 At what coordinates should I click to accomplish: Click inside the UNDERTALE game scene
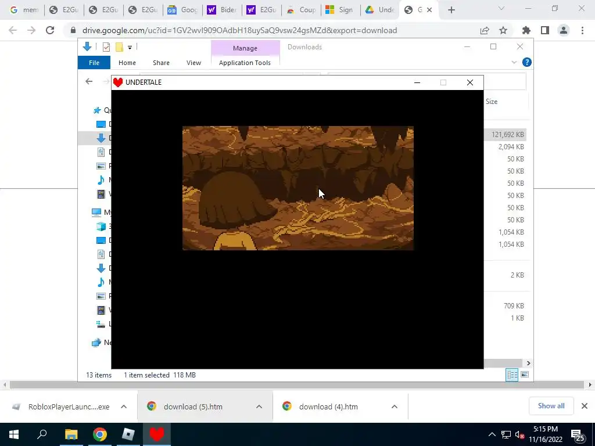click(x=298, y=188)
